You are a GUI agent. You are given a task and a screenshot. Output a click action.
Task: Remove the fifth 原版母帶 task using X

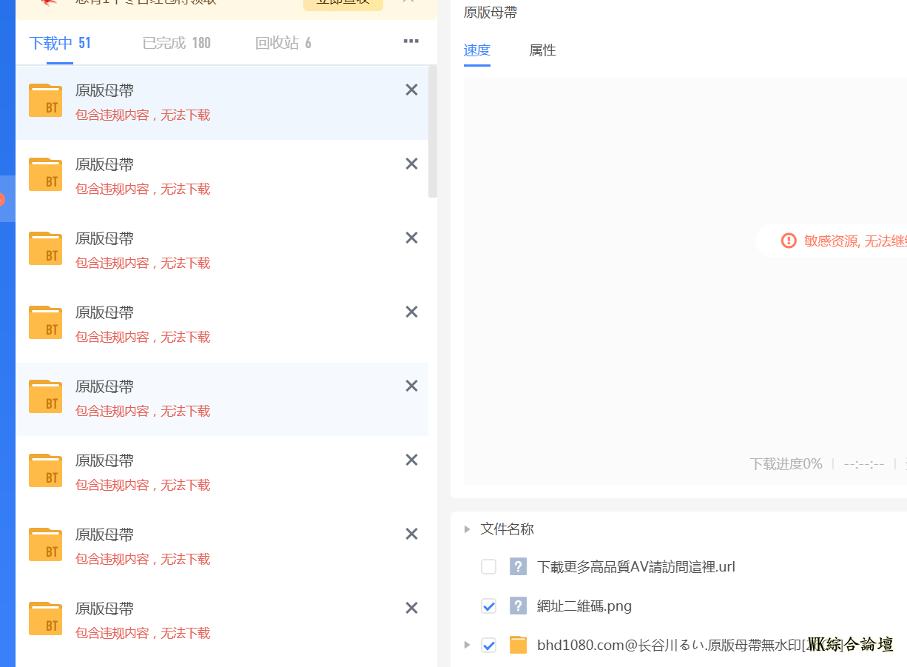412,386
